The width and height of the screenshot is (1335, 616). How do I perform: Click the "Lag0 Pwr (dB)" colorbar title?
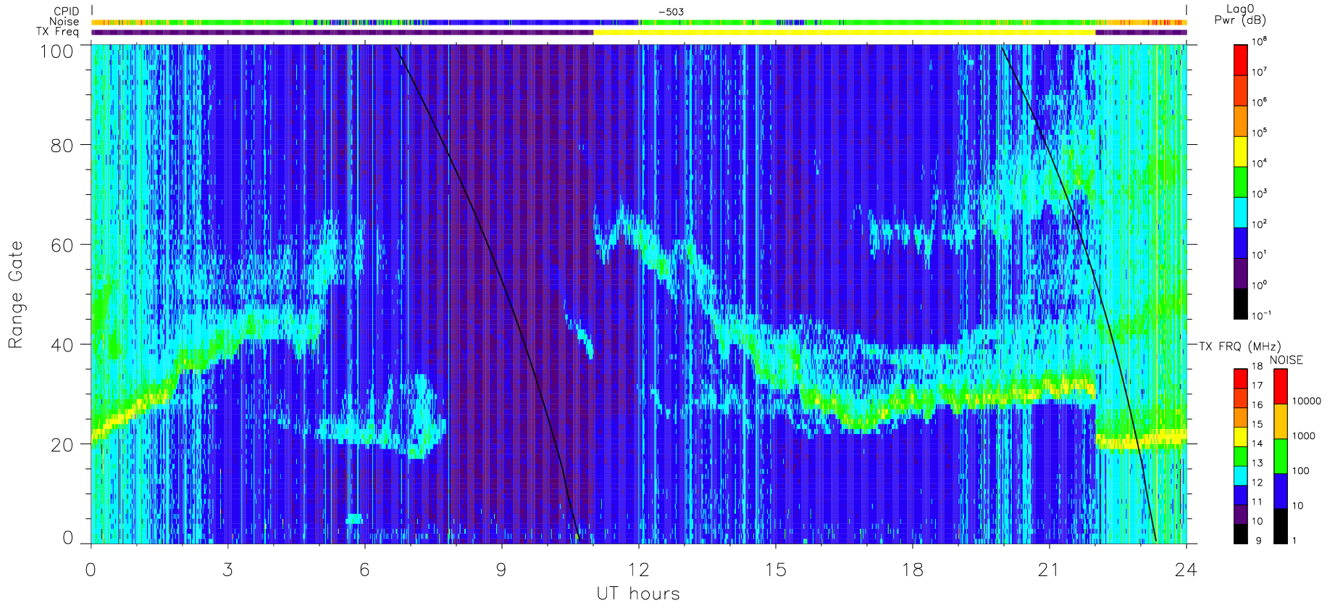point(1240,14)
